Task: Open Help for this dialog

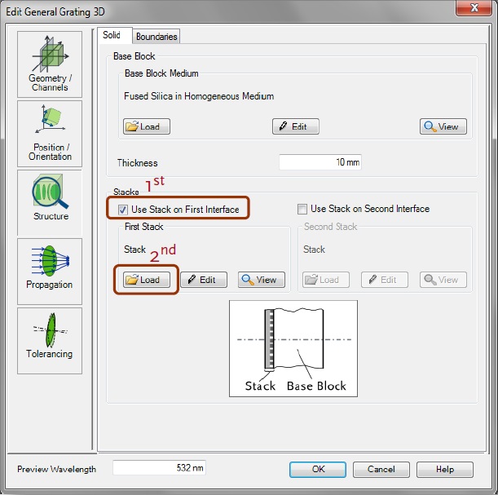Action: 445,469
